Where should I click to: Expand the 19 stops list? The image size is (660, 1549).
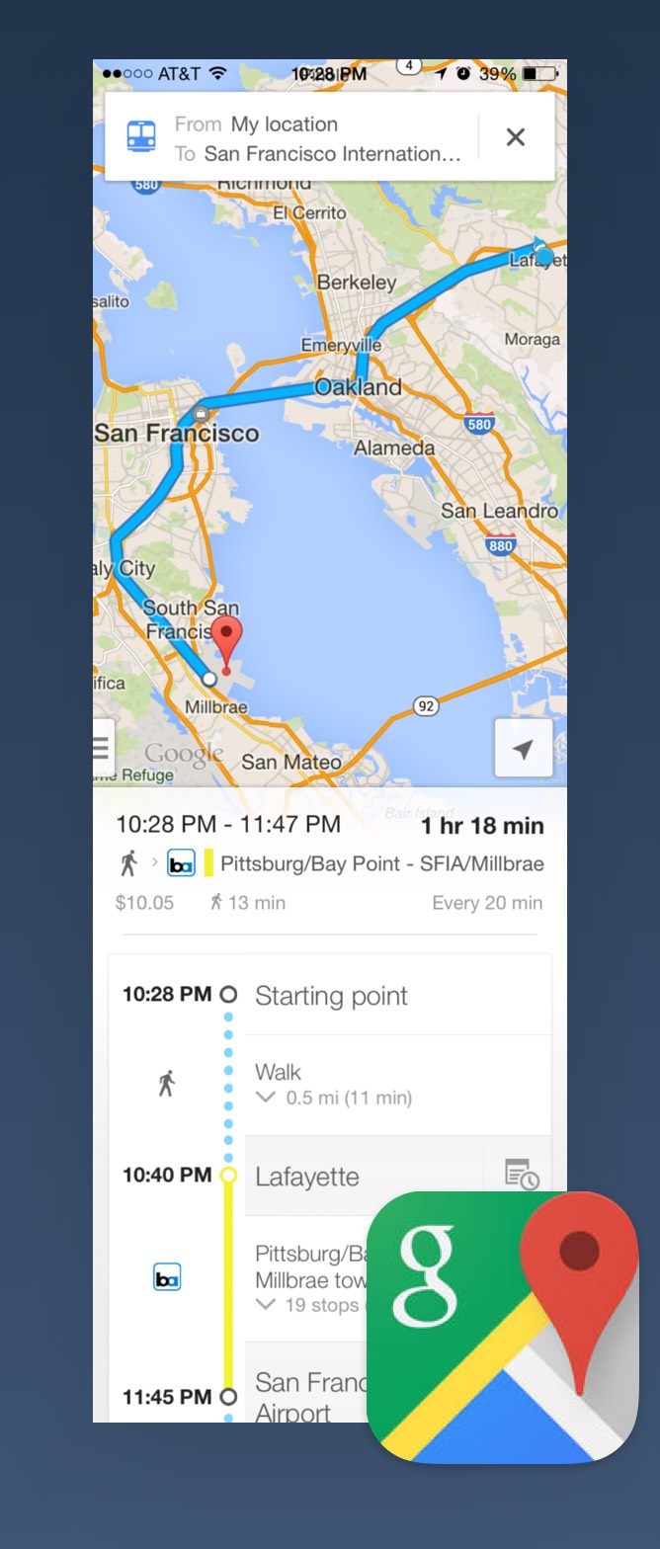(266, 1305)
